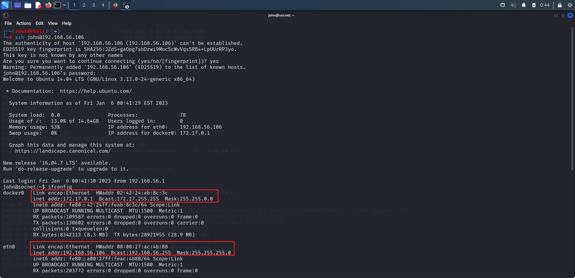Click the 'do-release-upgrade' command text
Image resolution: width=575 pixels, height=278 pixels.
(45, 169)
